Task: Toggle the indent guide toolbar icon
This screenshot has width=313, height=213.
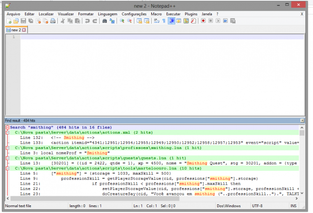Action: 171,21
